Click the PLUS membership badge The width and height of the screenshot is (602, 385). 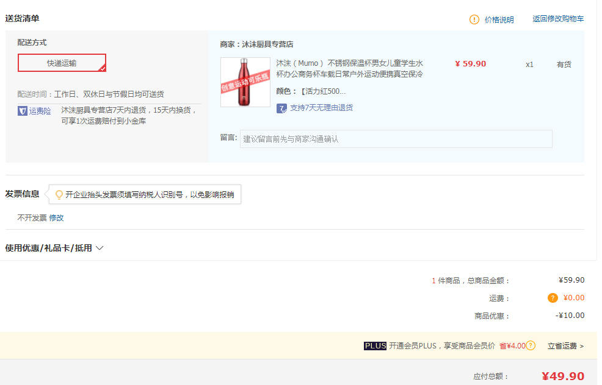375,346
